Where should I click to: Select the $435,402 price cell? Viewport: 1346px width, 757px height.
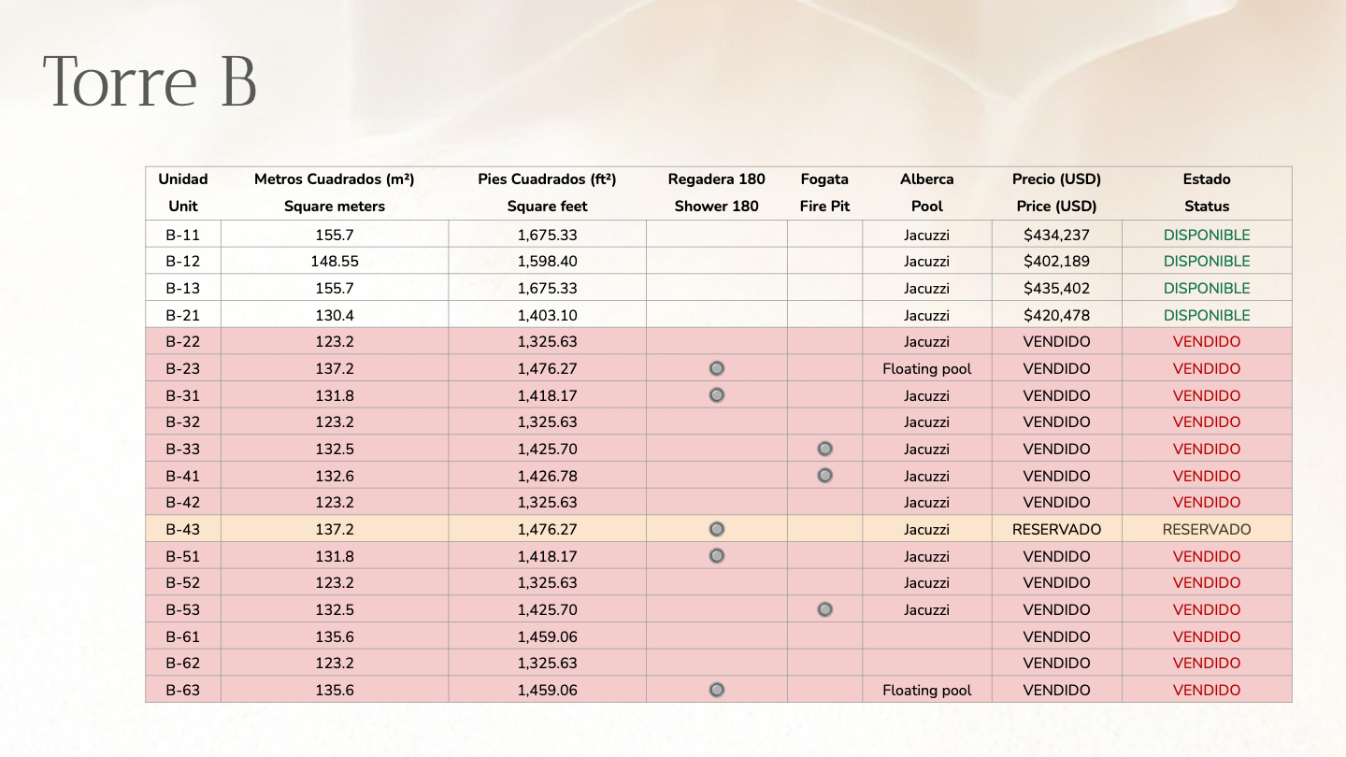[1056, 289]
